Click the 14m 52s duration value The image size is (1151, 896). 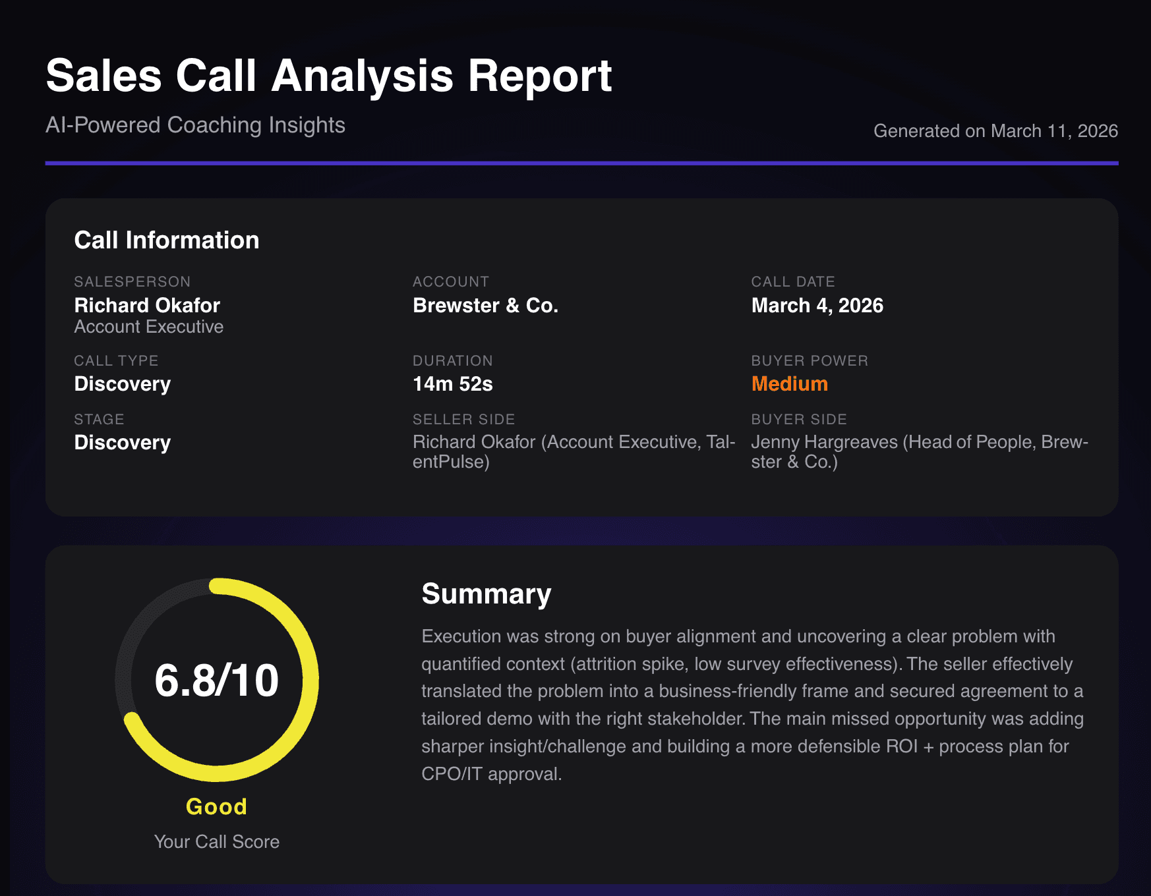452,383
